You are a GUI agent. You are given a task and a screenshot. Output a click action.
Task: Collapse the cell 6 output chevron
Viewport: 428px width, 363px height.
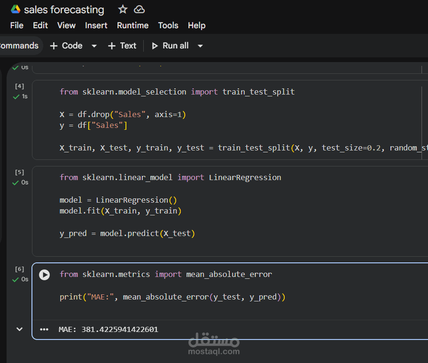click(x=19, y=329)
